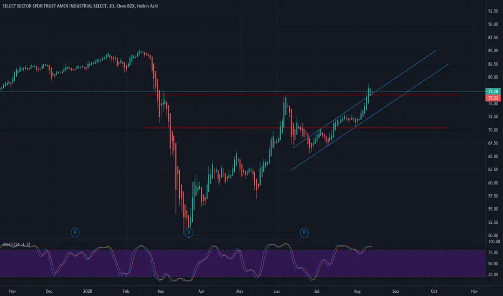Image resolution: width=503 pixels, height=296 pixels.
Task: Click the 90.00 price axis label
Action: tap(493, 24)
